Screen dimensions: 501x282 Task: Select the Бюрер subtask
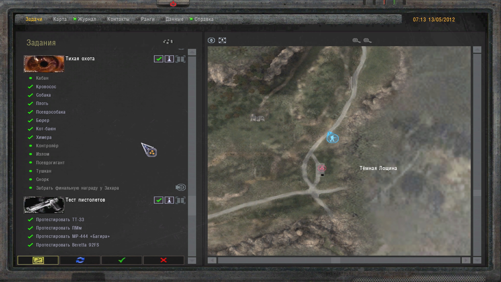tap(43, 120)
